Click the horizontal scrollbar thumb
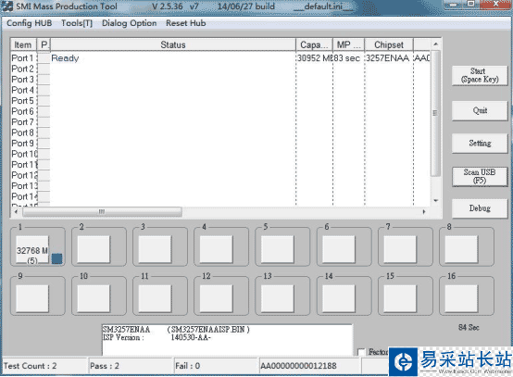This screenshot has height=377, width=513. (x=102, y=212)
